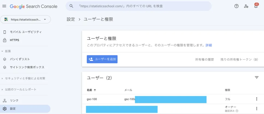
Task: Click the HTTPS lock icon
Action: pos(5,40)
